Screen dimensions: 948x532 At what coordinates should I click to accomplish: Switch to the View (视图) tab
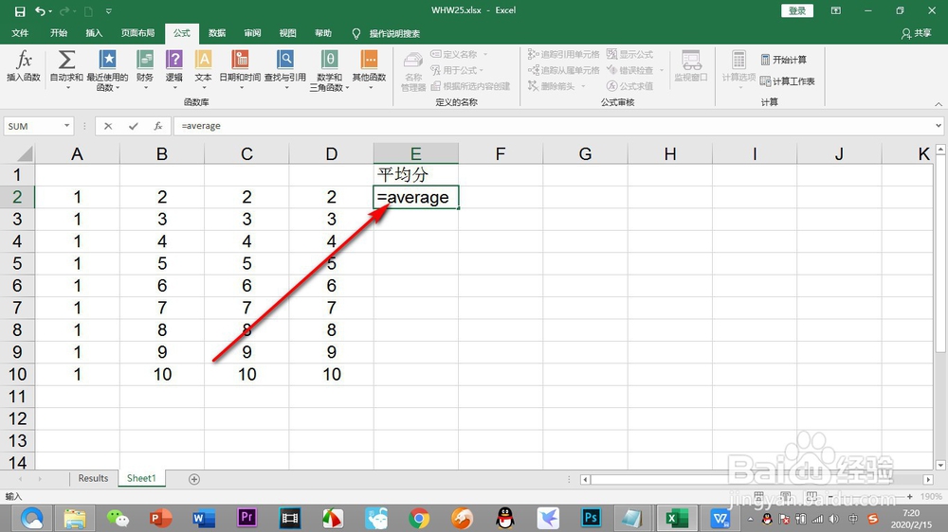click(288, 33)
